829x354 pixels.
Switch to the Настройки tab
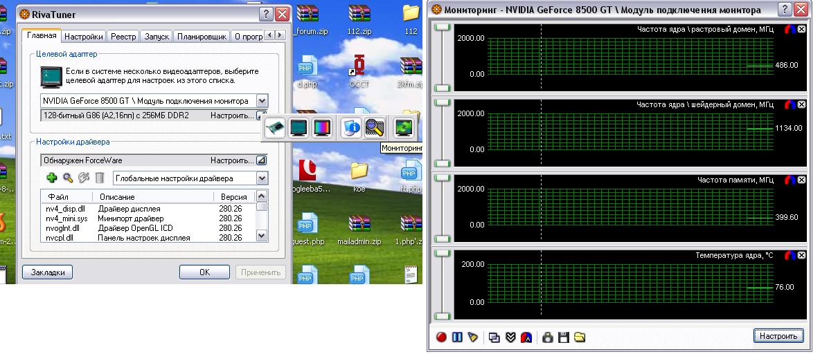(84, 37)
